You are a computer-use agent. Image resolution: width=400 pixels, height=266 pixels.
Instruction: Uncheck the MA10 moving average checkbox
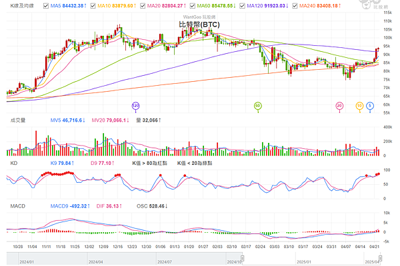93,5
